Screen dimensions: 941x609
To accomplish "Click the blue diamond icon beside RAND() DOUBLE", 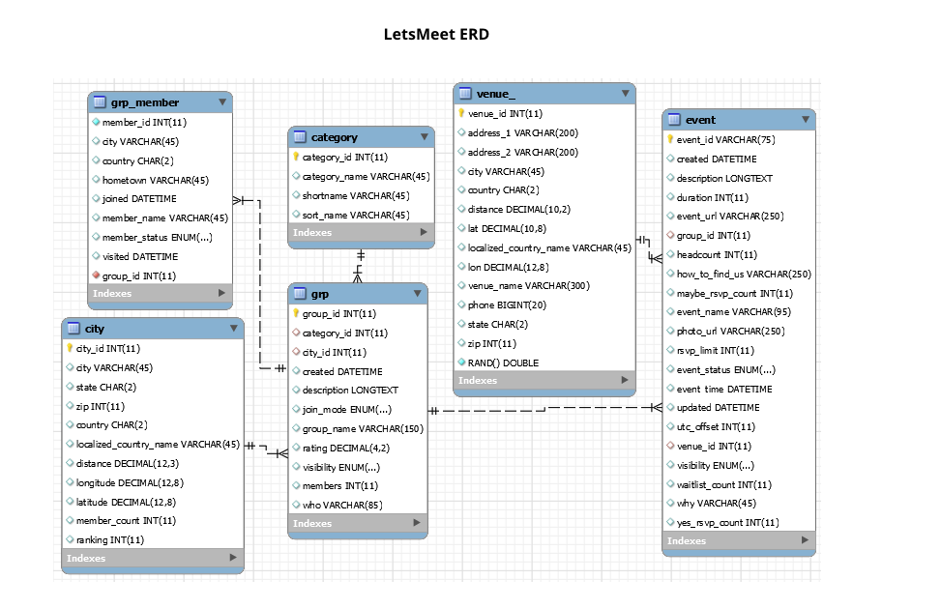I will point(463,362).
